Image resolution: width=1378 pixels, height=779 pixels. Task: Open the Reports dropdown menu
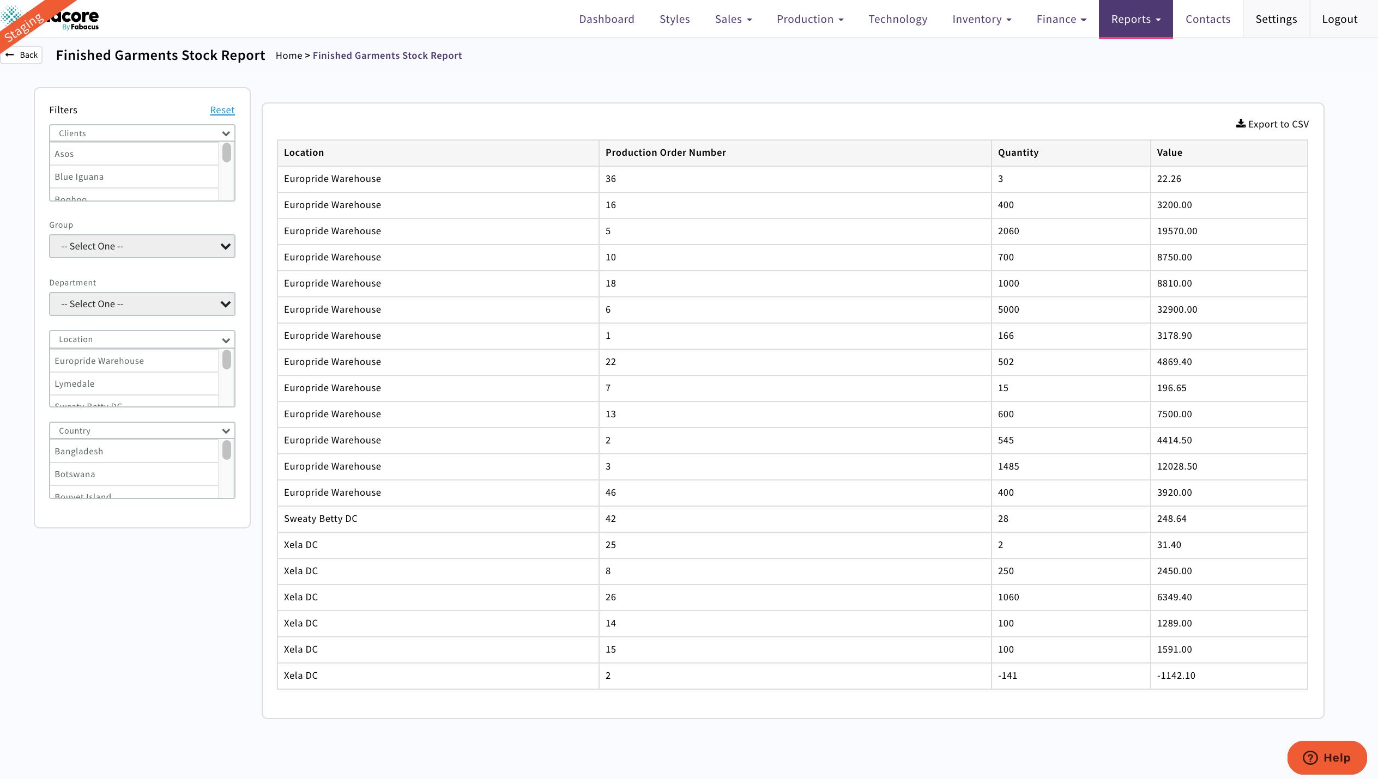click(x=1135, y=19)
